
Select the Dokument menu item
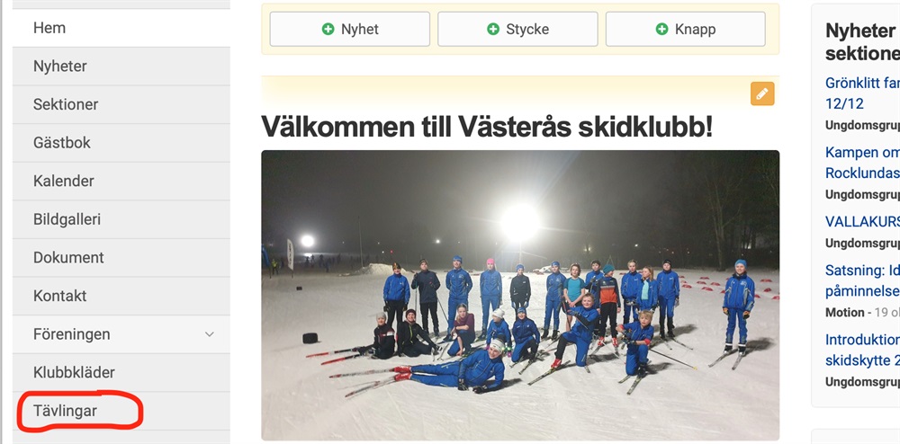(x=121, y=258)
